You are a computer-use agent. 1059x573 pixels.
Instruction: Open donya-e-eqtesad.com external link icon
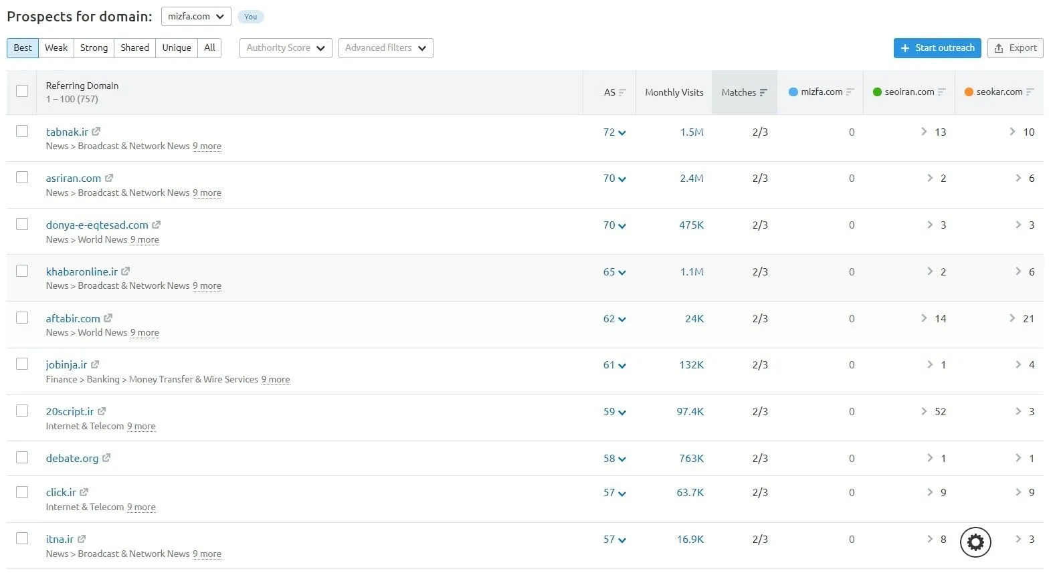[157, 225]
